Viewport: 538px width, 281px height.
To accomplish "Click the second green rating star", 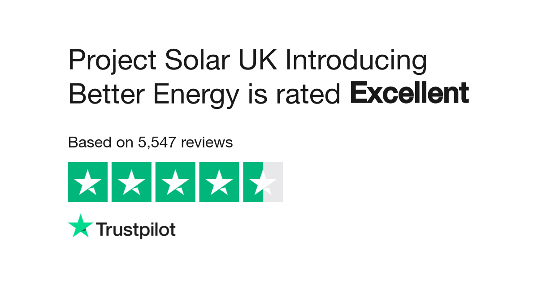I will (131, 182).
